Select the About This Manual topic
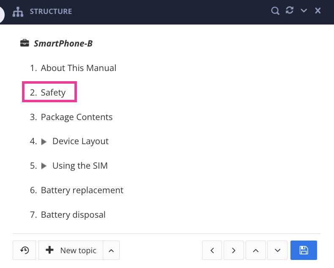334x268 pixels. click(78, 68)
